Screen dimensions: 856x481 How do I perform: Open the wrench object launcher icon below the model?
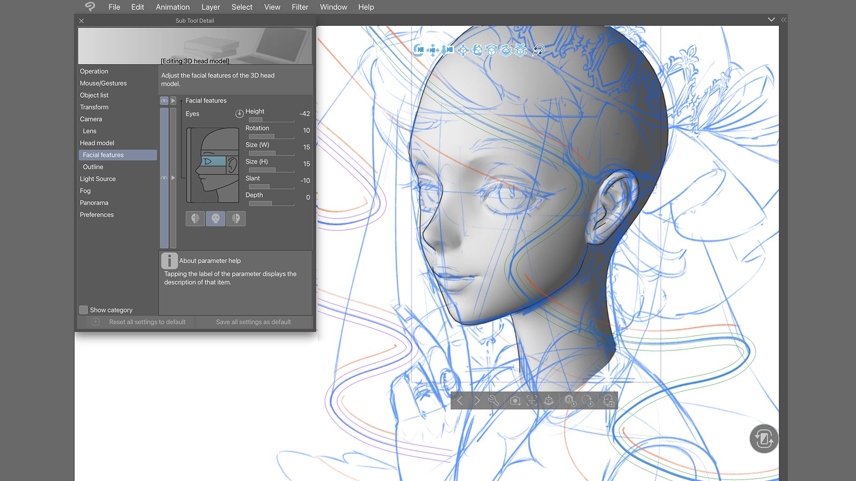coord(494,400)
